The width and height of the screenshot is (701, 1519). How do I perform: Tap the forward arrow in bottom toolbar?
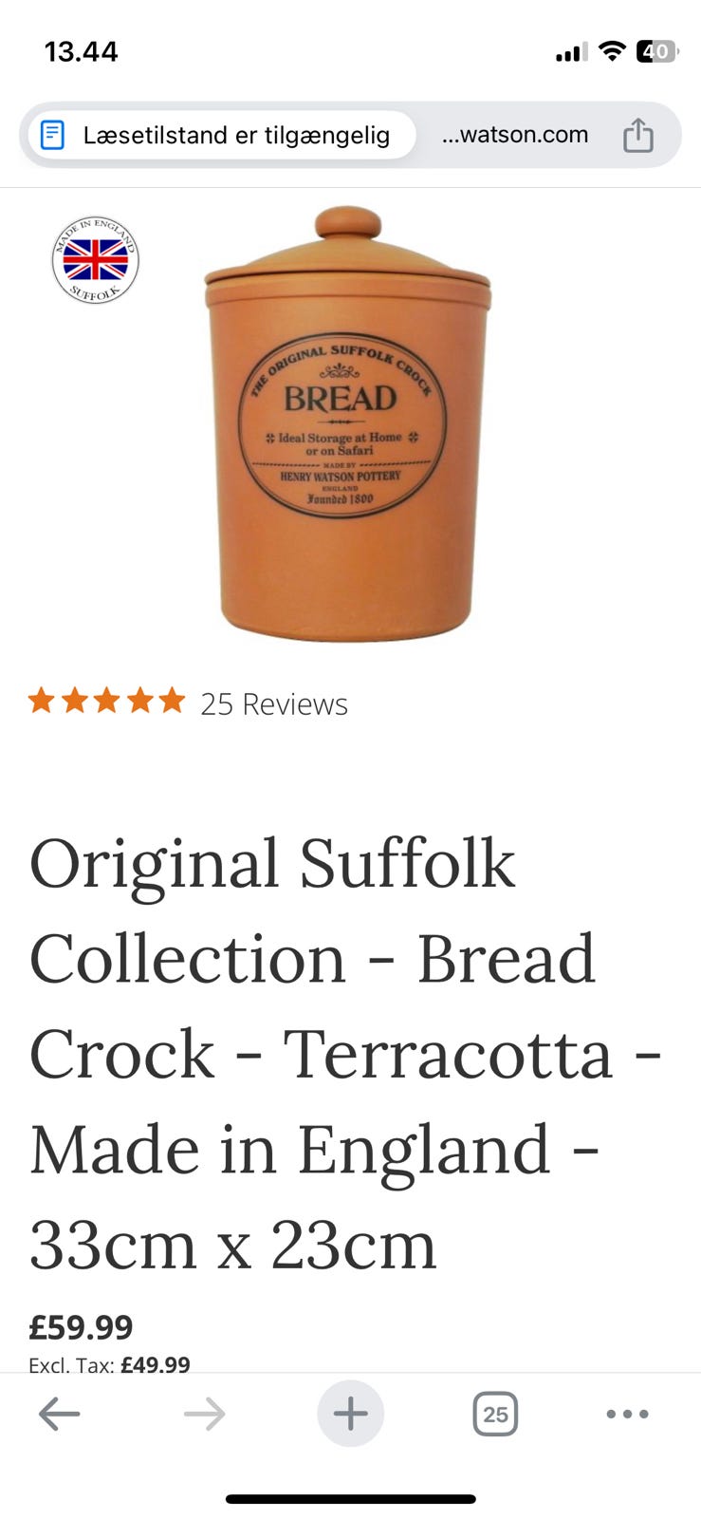[205, 1415]
